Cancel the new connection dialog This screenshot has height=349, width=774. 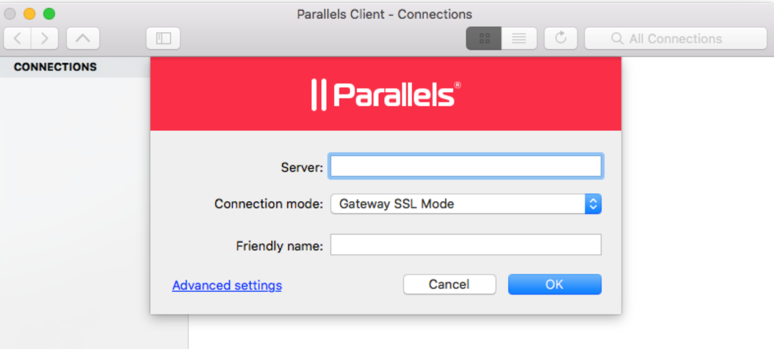point(449,284)
